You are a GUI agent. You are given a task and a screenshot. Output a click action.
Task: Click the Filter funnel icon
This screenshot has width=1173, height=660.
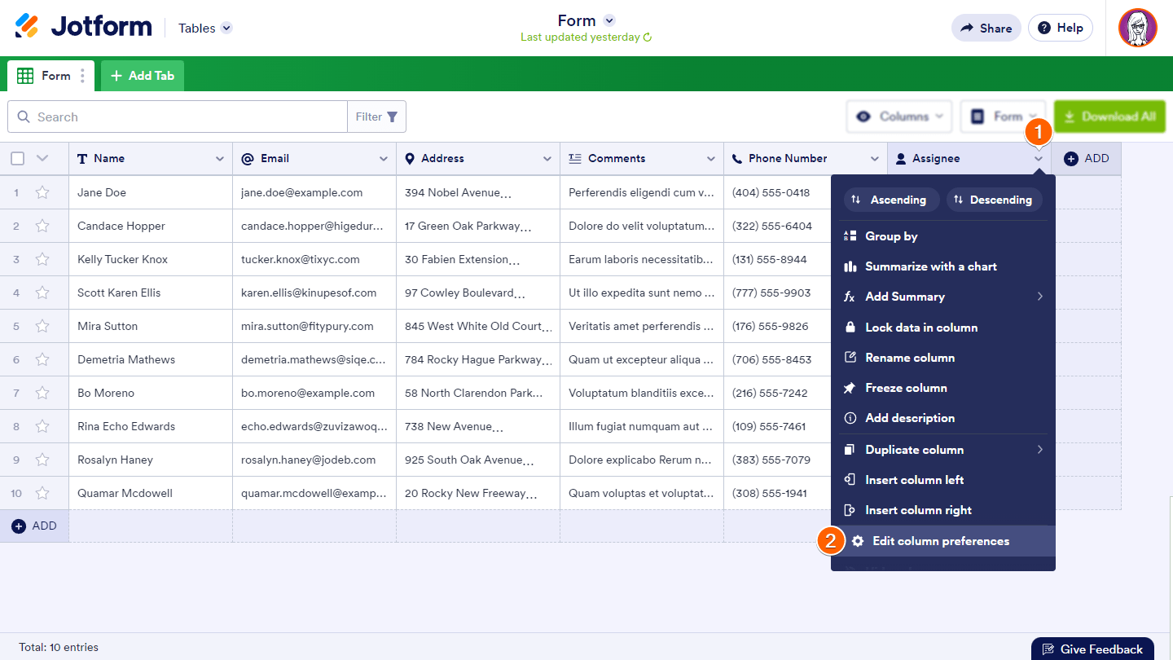(x=392, y=117)
